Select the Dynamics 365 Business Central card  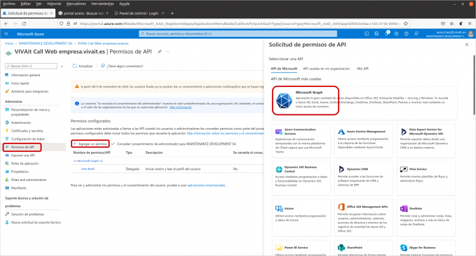[x=301, y=178]
